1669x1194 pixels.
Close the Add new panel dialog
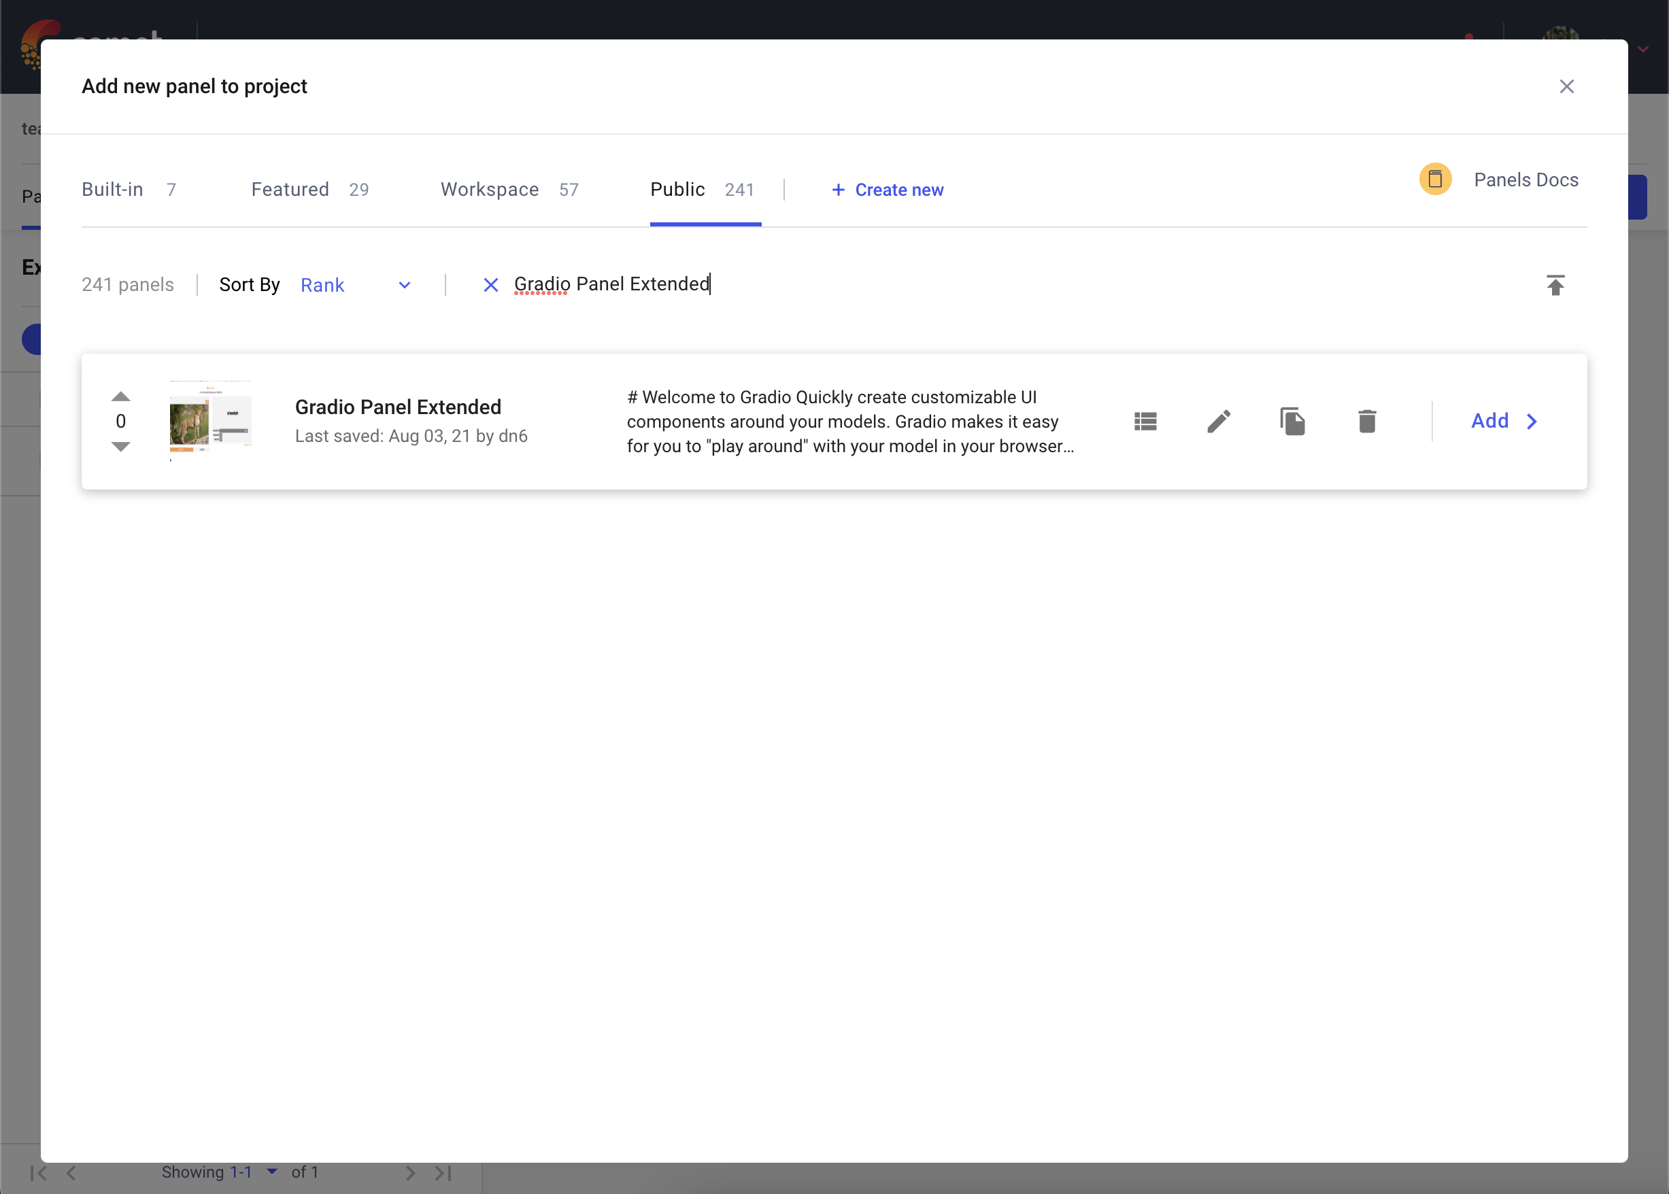pos(1566,87)
